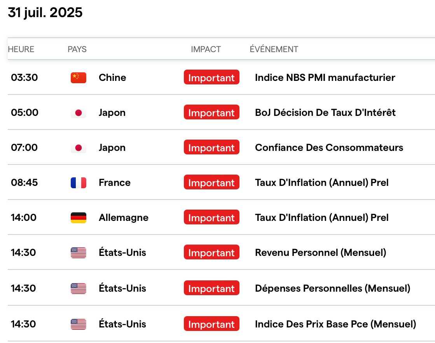Open the Indice NBS PMI manufacturier event
The height and width of the screenshot is (343, 435).
325,78
